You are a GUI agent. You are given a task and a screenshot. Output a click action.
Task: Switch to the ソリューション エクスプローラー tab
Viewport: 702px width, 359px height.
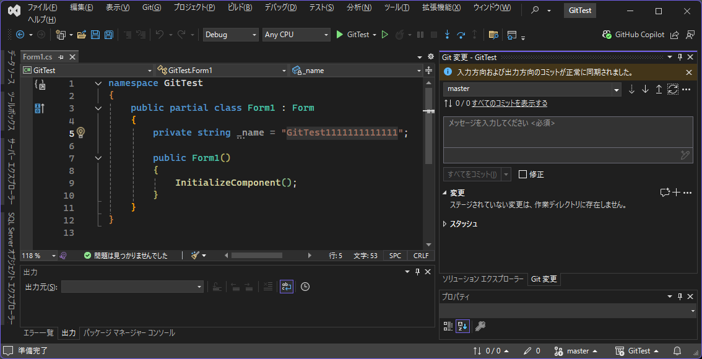483,279
